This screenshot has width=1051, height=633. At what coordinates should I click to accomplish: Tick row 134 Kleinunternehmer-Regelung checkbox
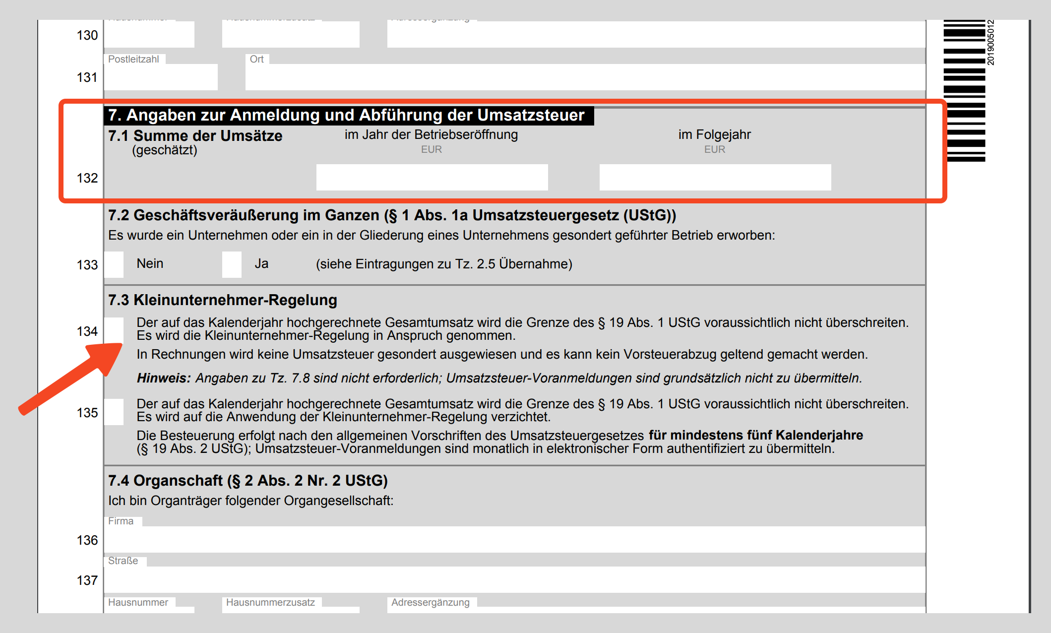pyautogui.click(x=114, y=329)
